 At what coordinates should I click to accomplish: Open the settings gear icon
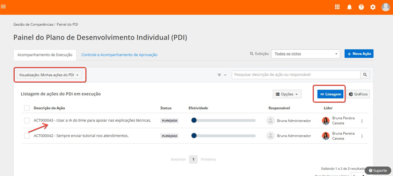pos(373,7)
